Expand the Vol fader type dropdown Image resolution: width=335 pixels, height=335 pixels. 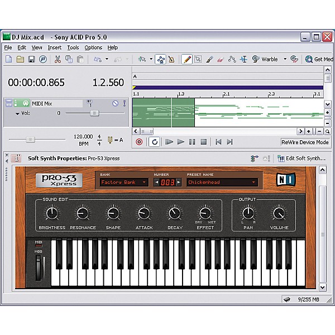point(17,114)
